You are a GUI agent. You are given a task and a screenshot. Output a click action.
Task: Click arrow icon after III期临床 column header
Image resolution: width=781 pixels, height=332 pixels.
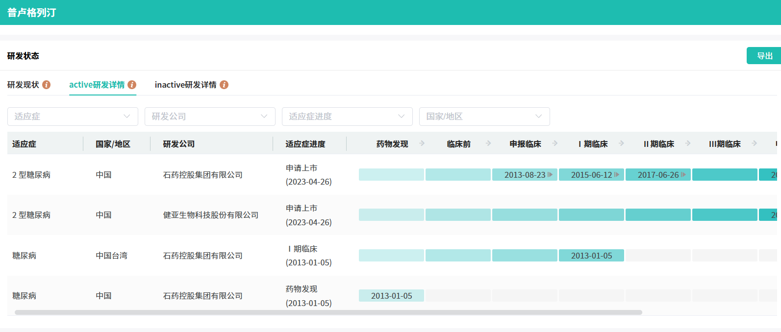(755, 143)
